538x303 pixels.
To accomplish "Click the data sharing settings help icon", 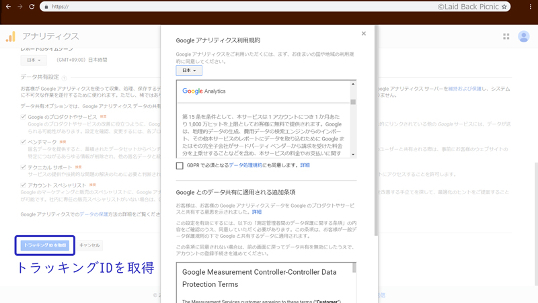I will (x=64, y=78).
